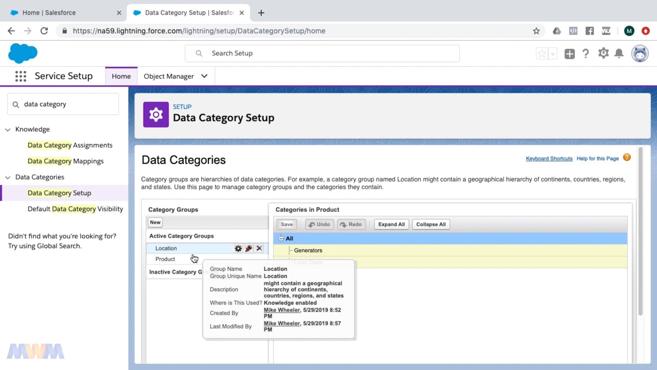
Task: Open Default Data Category Visibility
Action: pos(75,209)
